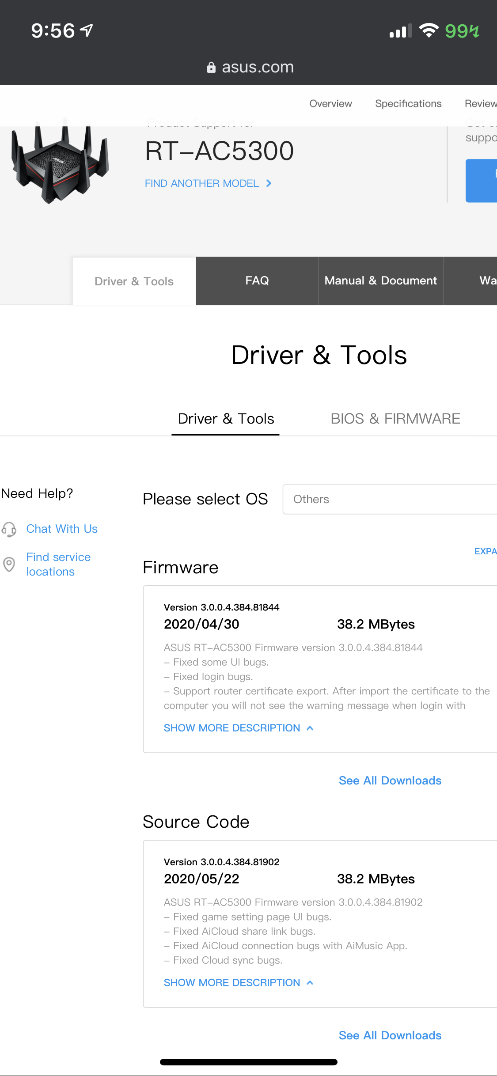
Task: Tap the cellular signal bars icon
Action: pyautogui.click(x=400, y=31)
